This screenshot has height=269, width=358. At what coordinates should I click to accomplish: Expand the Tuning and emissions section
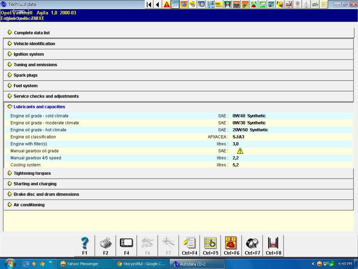[179, 65]
